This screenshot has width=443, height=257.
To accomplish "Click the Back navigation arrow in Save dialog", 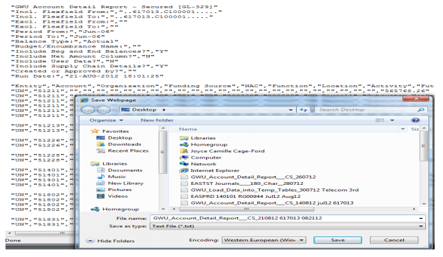I will pyautogui.click(x=88, y=110).
